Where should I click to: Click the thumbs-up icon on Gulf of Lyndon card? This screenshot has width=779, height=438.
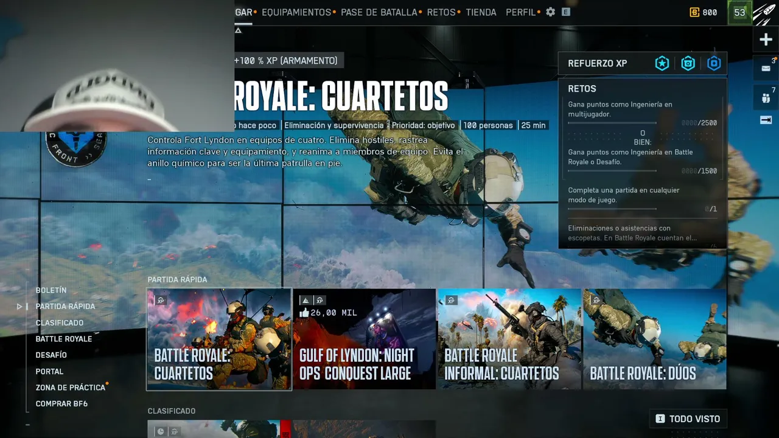tap(304, 313)
